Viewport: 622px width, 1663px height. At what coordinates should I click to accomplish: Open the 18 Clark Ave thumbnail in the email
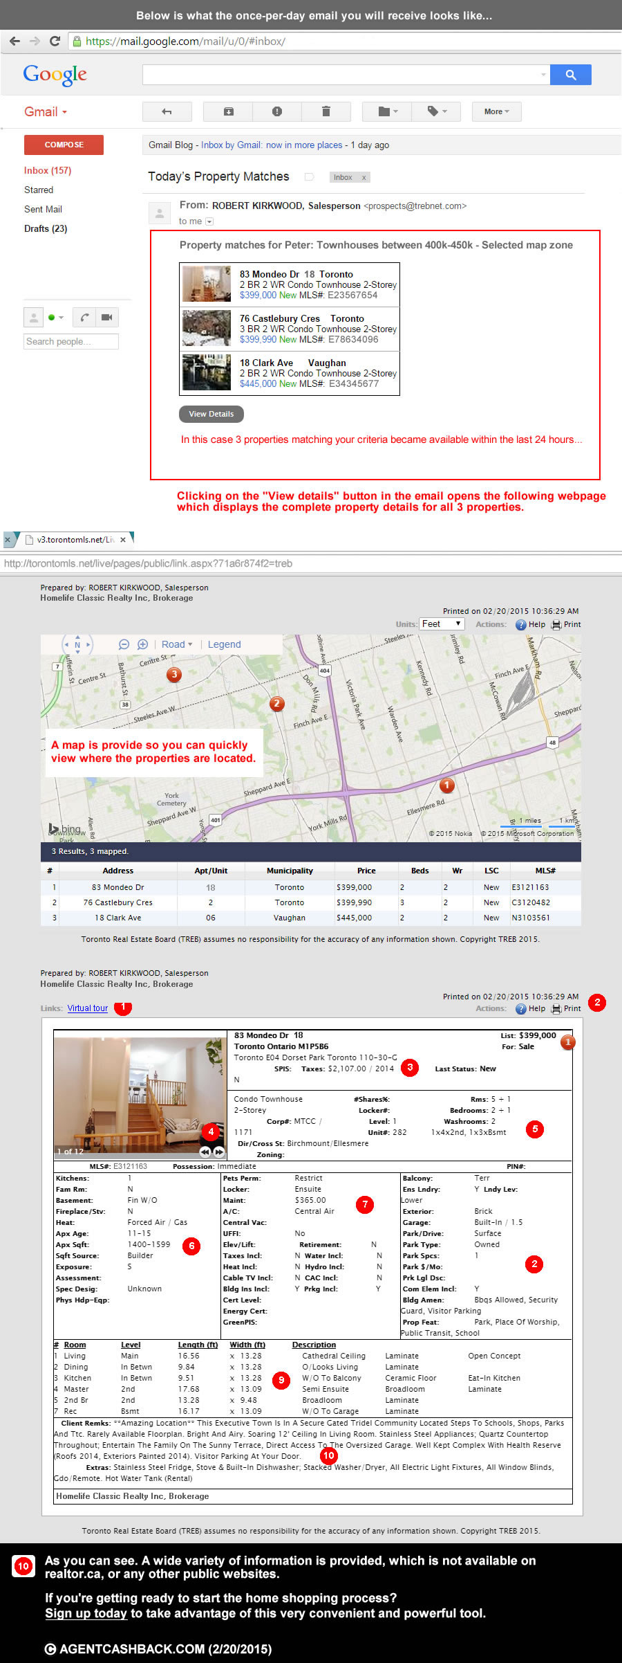pos(207,372)
